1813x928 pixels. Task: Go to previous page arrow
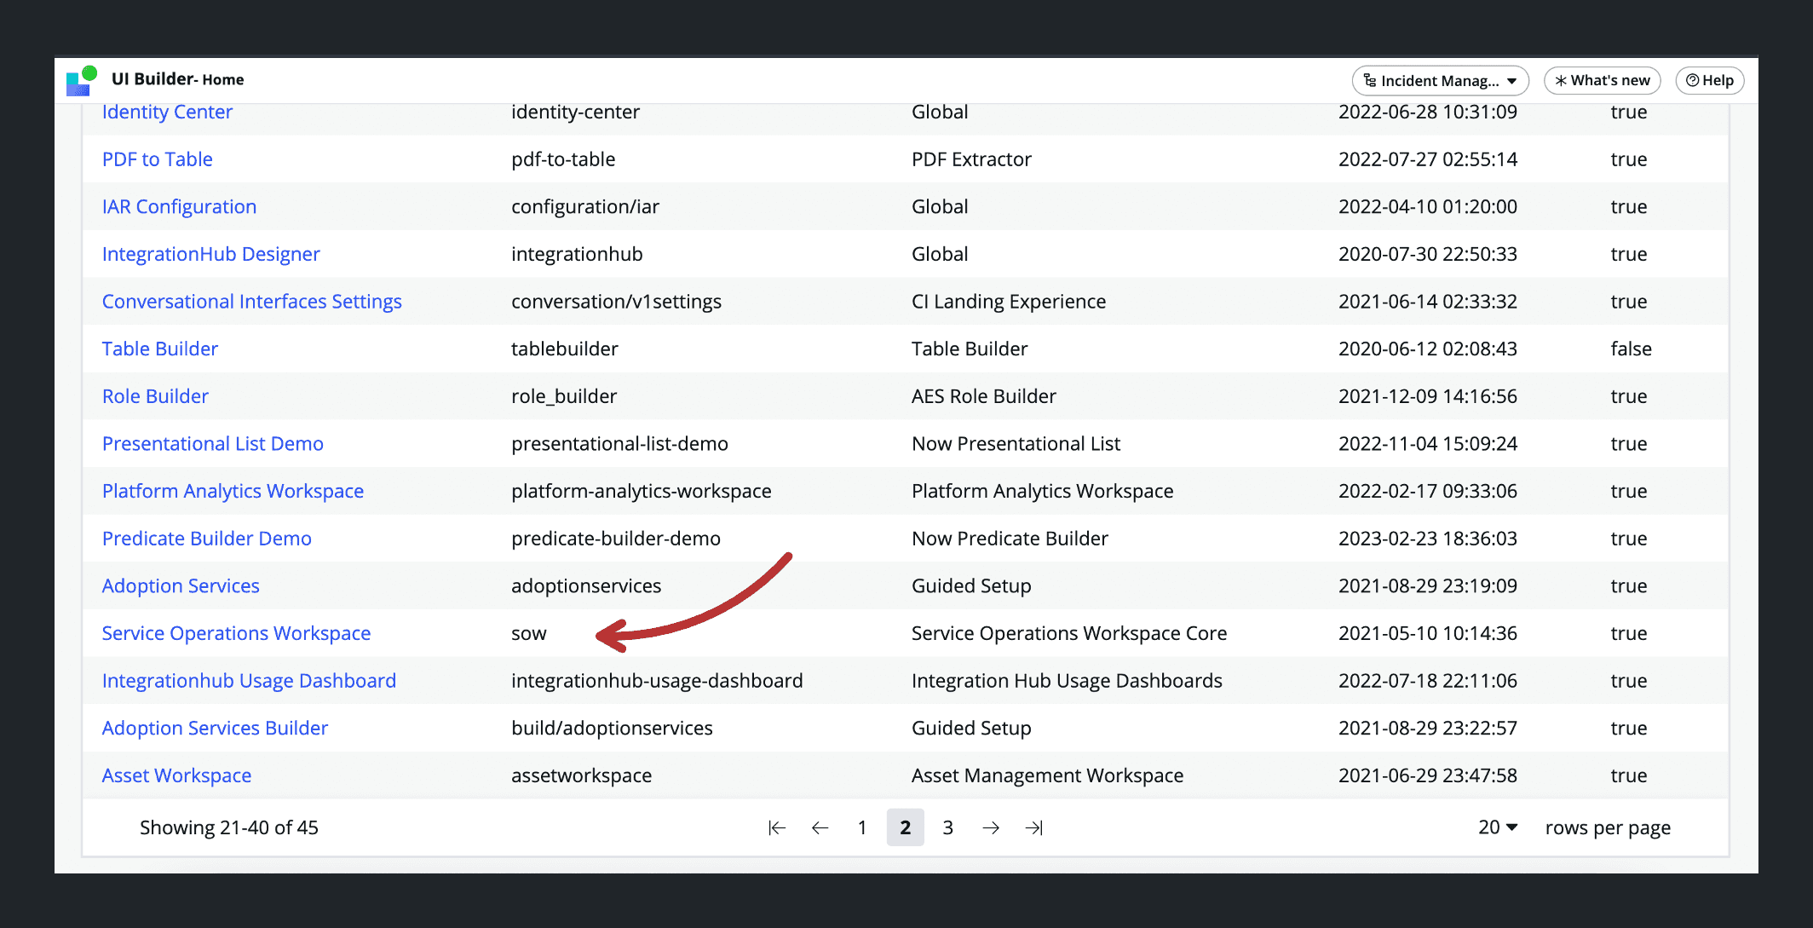pyautogui.click(x=820, y=827)
